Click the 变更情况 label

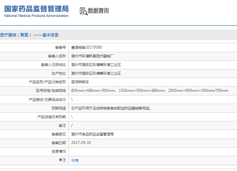59,152
